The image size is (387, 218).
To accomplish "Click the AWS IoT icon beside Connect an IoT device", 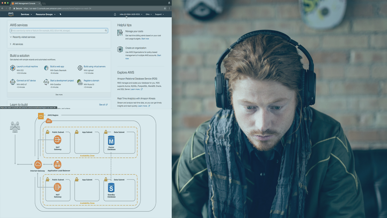I will click(x=13, y=82).
